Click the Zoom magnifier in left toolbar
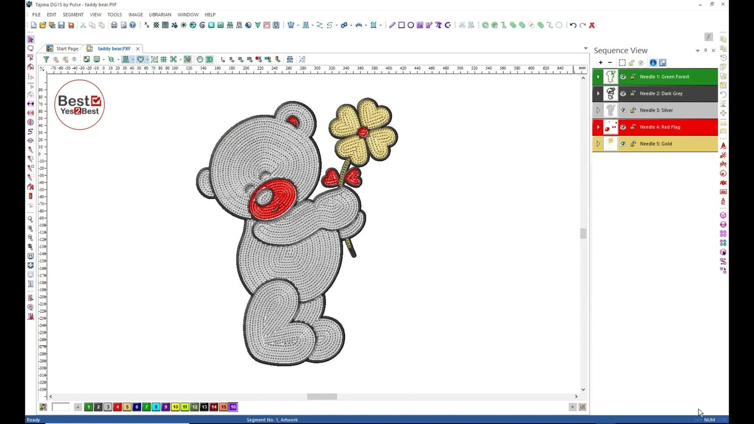Image resolution: width=754 pixels, height=424 pixels. pyautogui.click(x=30, y=219)
